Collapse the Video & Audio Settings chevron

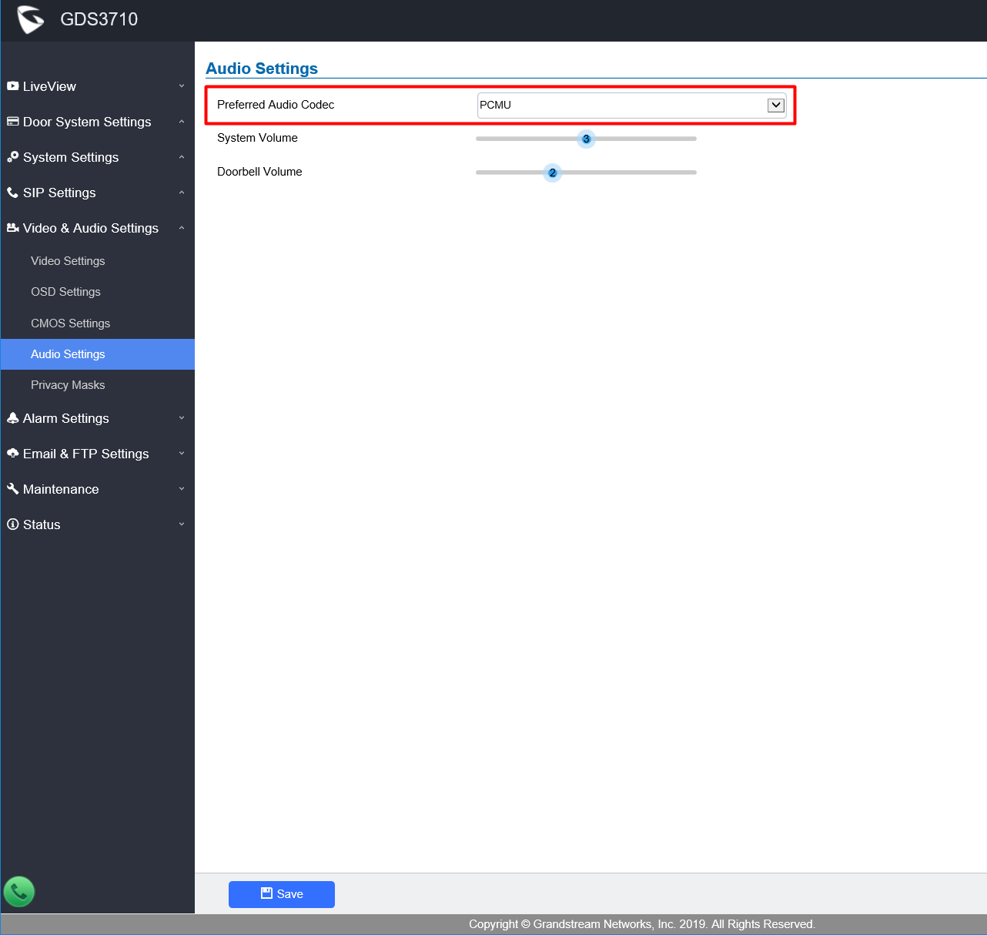[x=182, y=228]
